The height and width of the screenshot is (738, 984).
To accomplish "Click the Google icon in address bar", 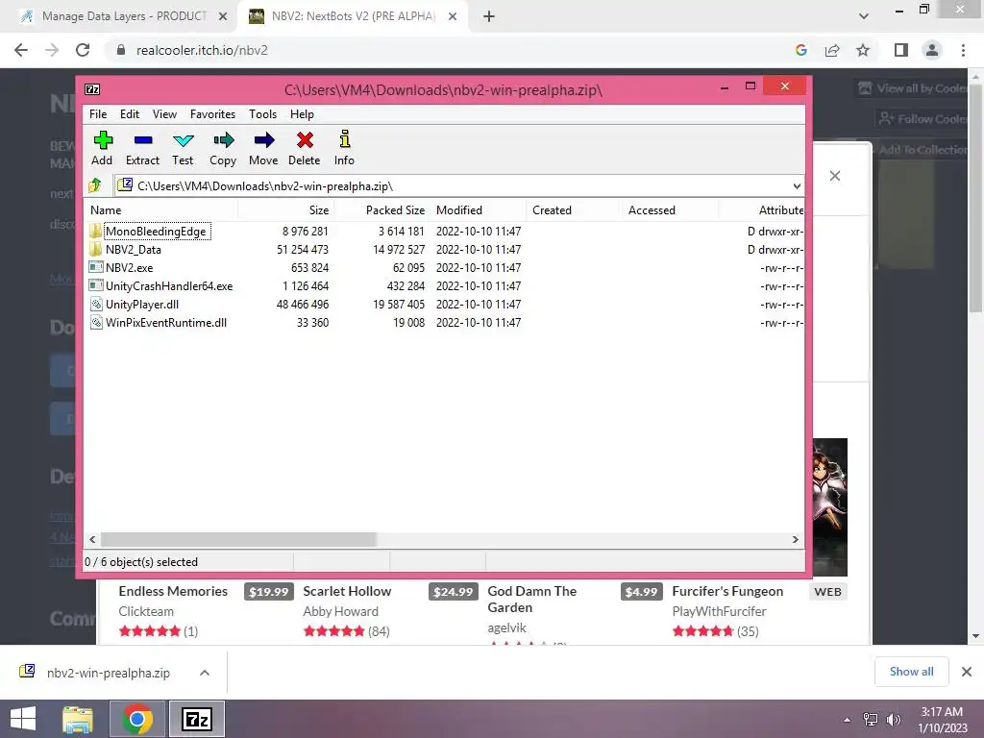I will [x=800, y=50].
